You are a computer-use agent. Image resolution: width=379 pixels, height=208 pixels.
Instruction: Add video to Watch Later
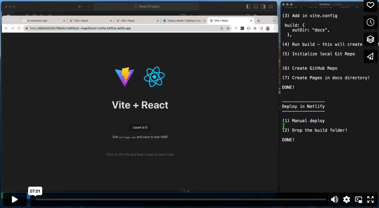370,22
